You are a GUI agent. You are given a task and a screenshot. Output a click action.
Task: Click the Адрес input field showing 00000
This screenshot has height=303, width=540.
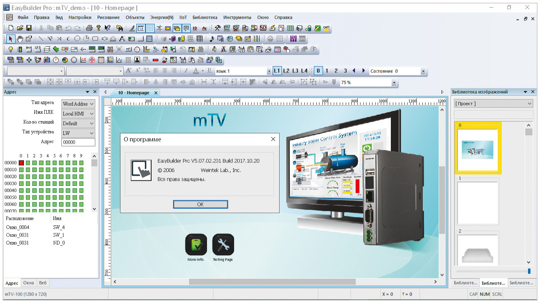tap(79, 142)
